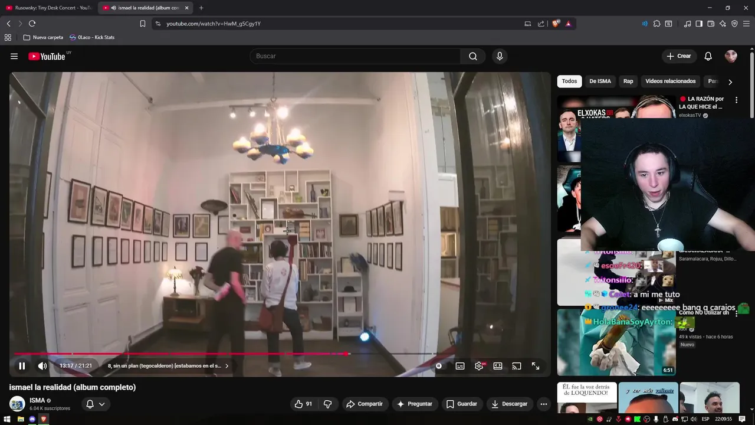Open the browser main hamburger menu
The height and width of the screenshot is (425, 755).
(x=747, y=24)
